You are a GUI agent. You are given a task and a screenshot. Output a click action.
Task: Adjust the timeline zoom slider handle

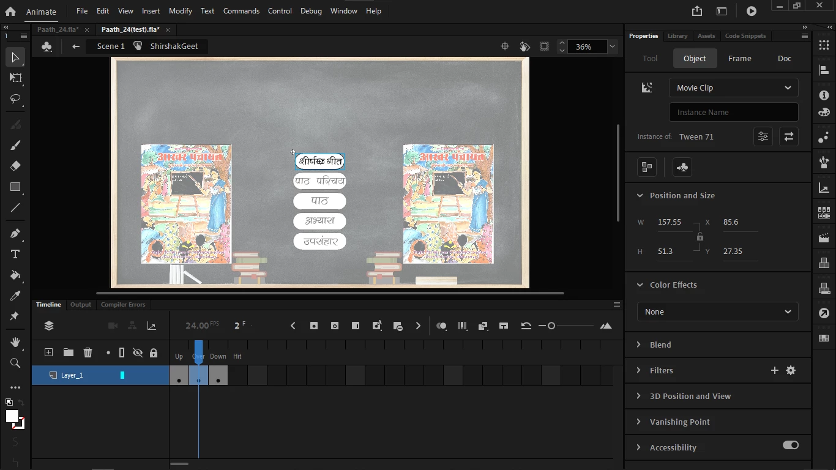coord(551,326)
